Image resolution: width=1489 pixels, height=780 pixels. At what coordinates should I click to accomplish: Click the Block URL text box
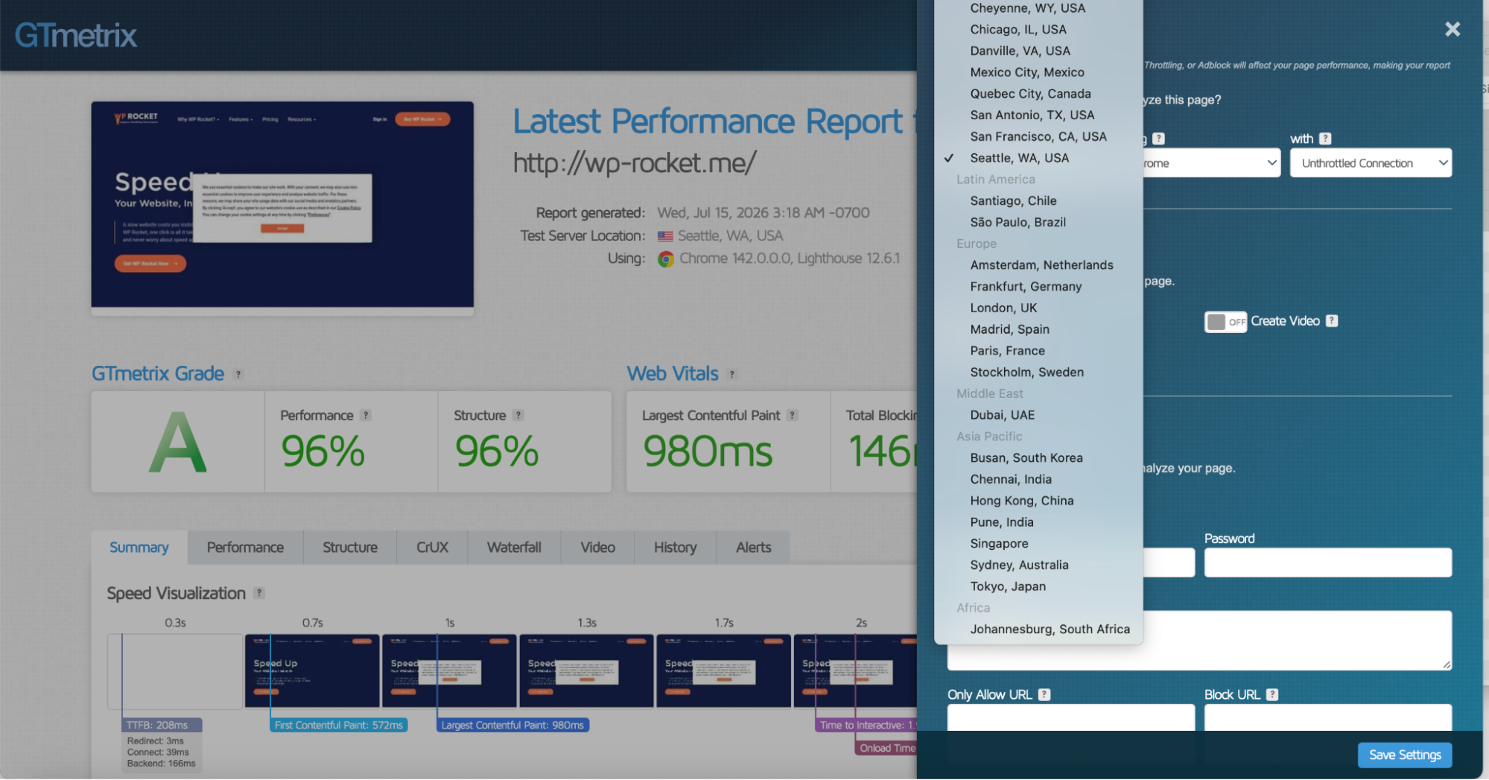[x=1328, y=717]
